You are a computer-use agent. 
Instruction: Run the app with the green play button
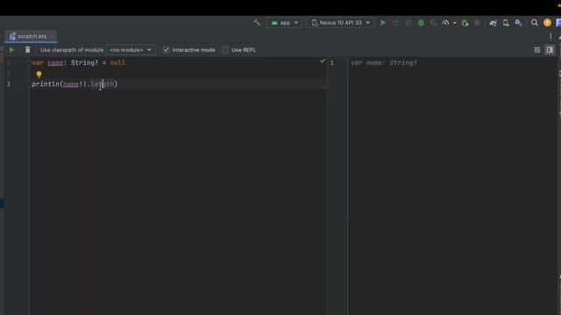(383, 23)
